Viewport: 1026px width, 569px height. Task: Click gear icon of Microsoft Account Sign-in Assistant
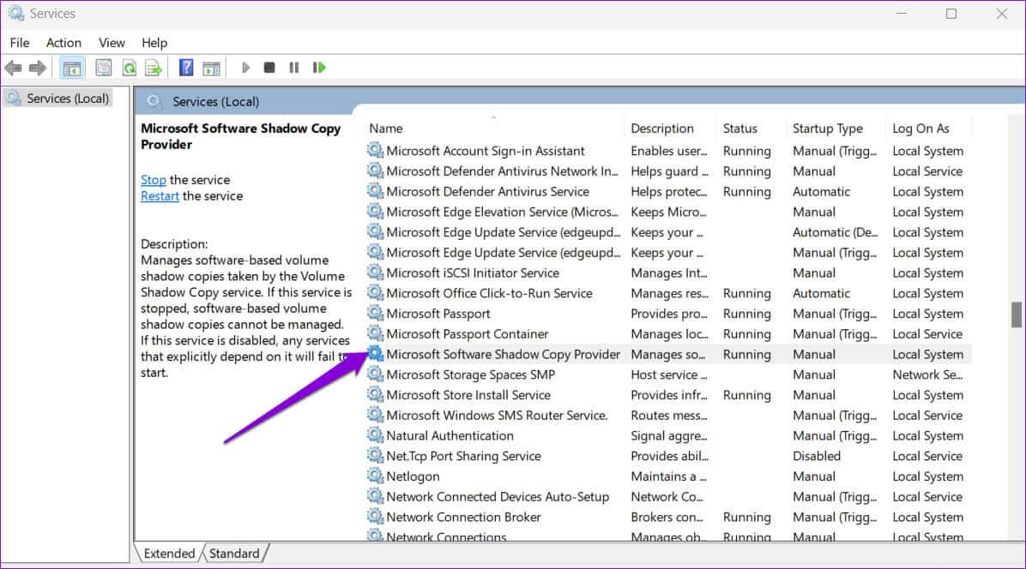point(375,151)
